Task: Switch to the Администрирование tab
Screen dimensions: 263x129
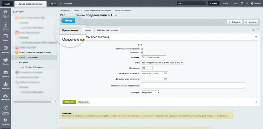Action: point(31,4)
